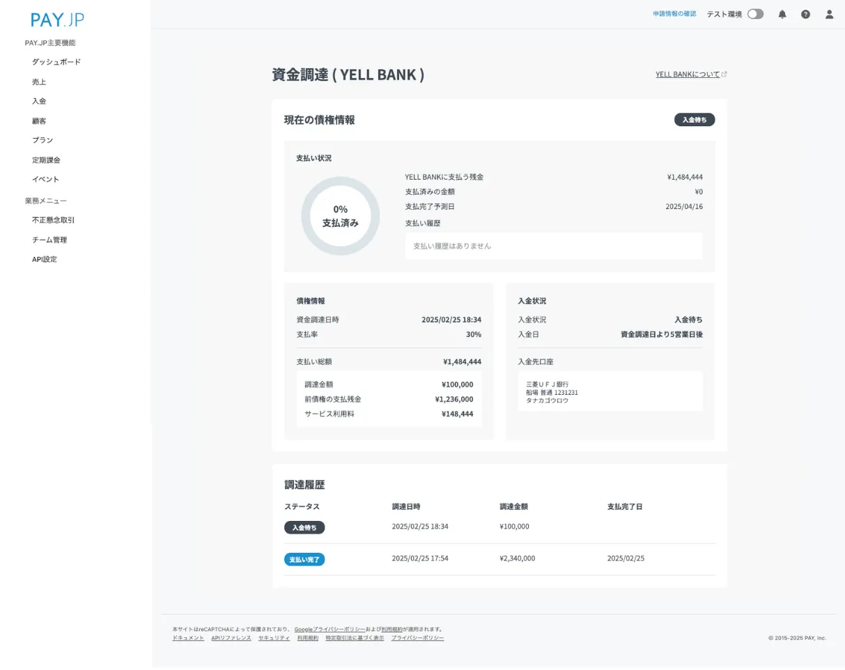Open the ドキュメント footer link
Screen dimensions: 845x670
pyautogui.click(x=188, y=638)
